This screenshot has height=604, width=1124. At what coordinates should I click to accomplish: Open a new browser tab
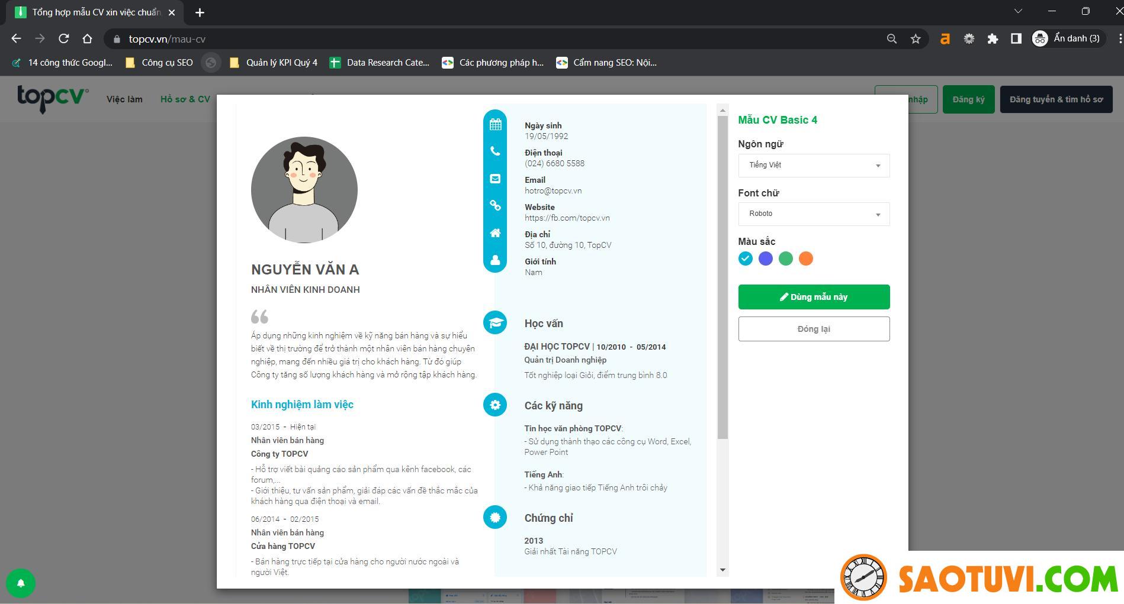(x=200, y=12)
